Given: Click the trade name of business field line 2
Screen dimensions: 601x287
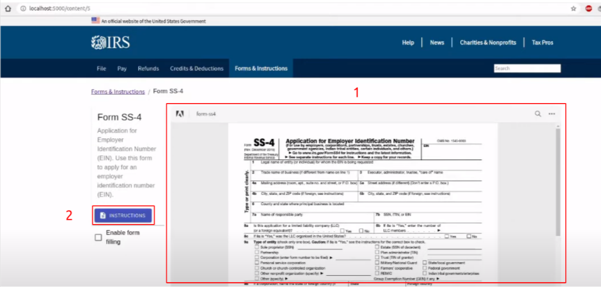Looking at the screenshot, I should [305, 175].
